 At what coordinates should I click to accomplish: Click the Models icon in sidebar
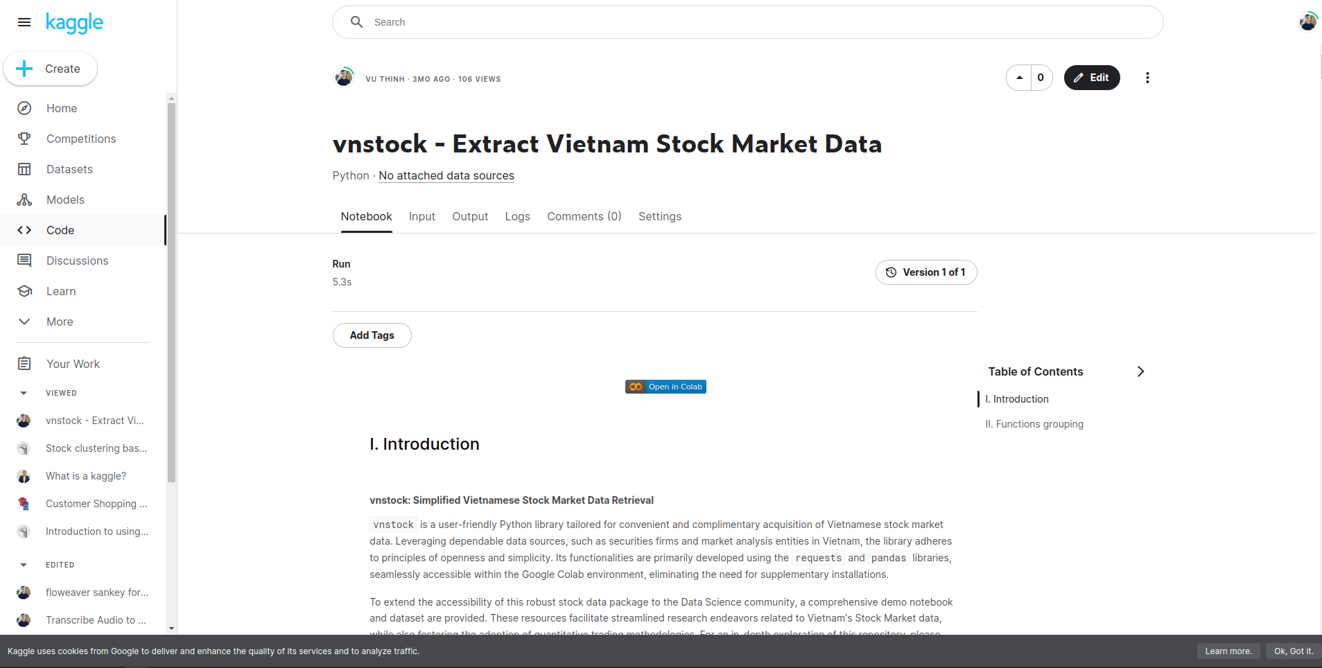point(24,200)
